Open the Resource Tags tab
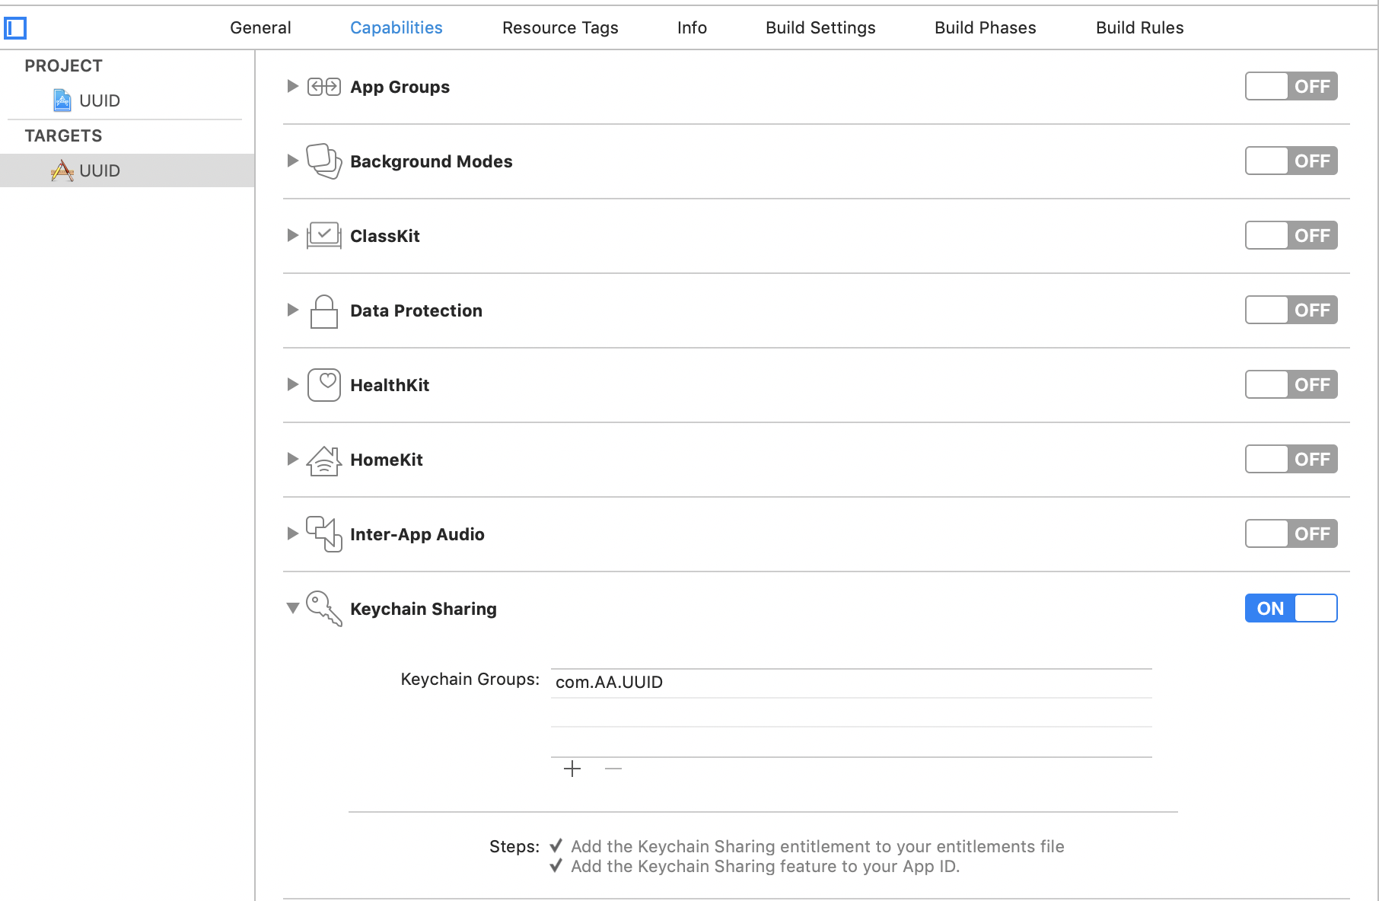1379x901 pixels. coord(560,27)
